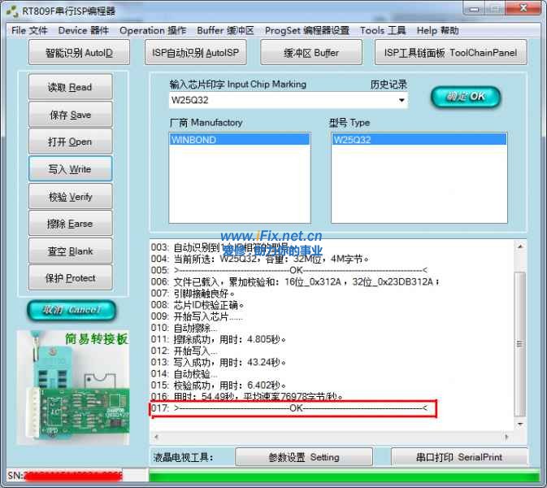Click the Write chip button

pyautogui.click(x=70, y=169)
